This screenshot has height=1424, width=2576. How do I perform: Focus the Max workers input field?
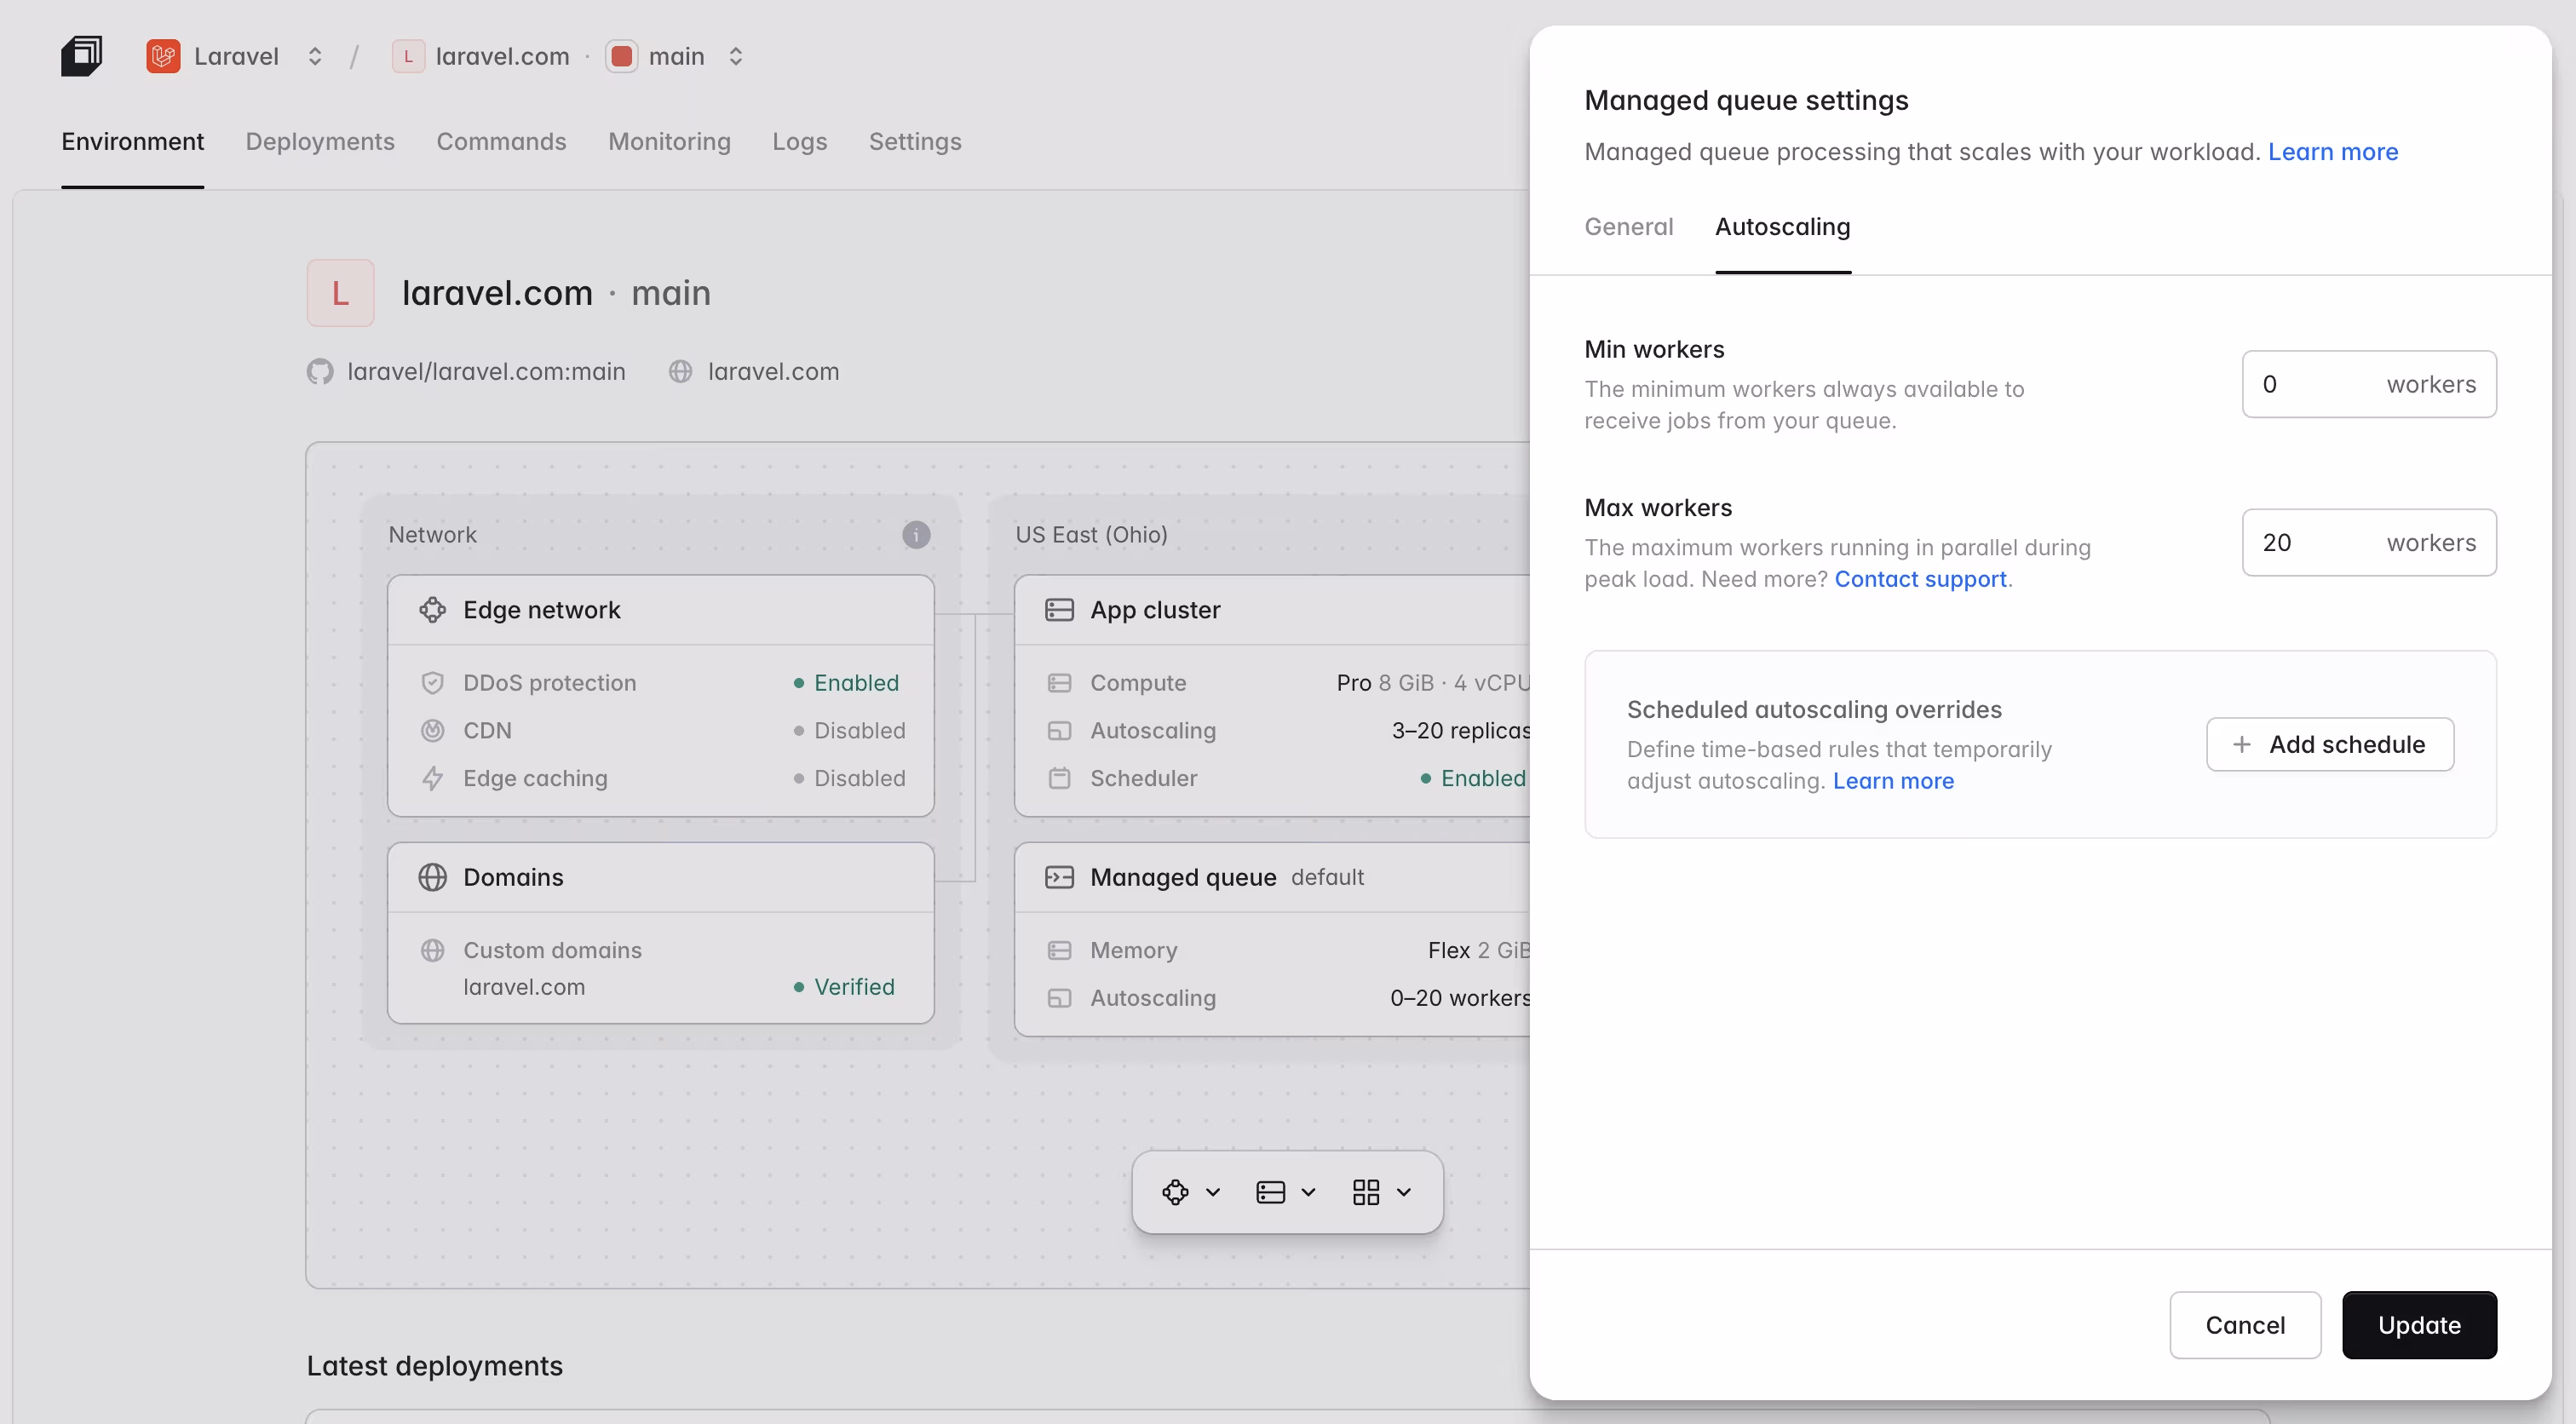[x=2368, y=543]
